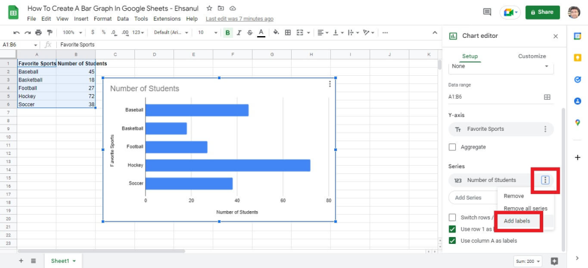
Task: Choose Remove from series menu
Action: 514,196
